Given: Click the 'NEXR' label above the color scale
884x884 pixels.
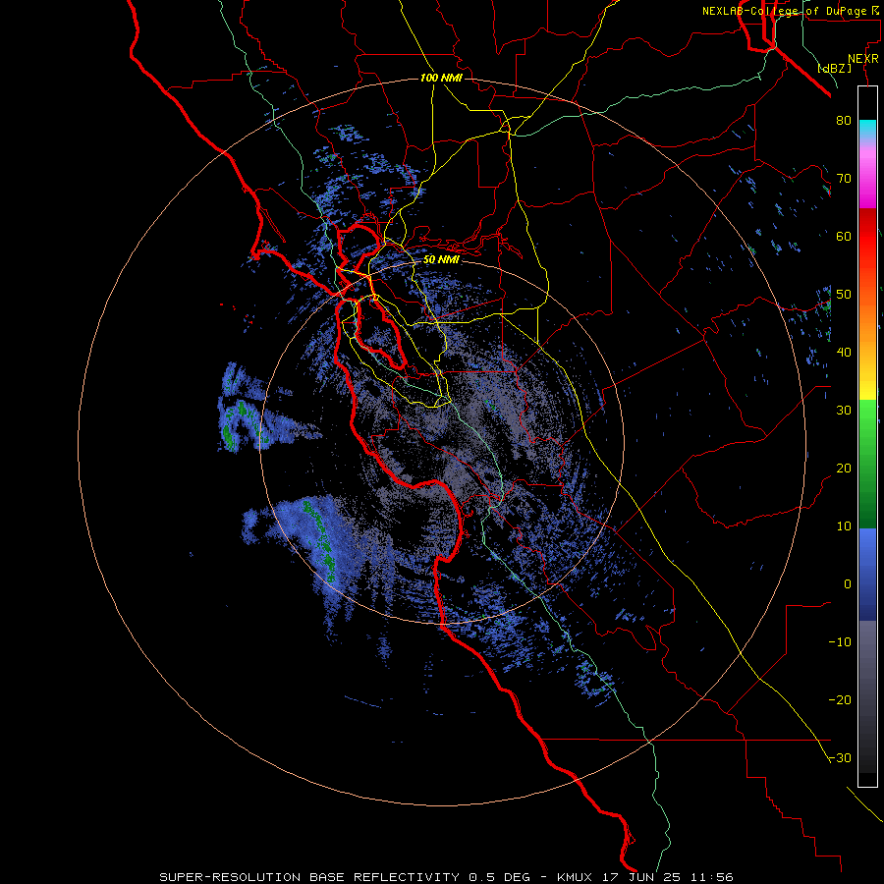Looking at the screenshot, I should 863,59.
